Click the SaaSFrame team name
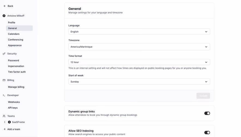This screenshot has height=137, width=241. coord(18,122)
